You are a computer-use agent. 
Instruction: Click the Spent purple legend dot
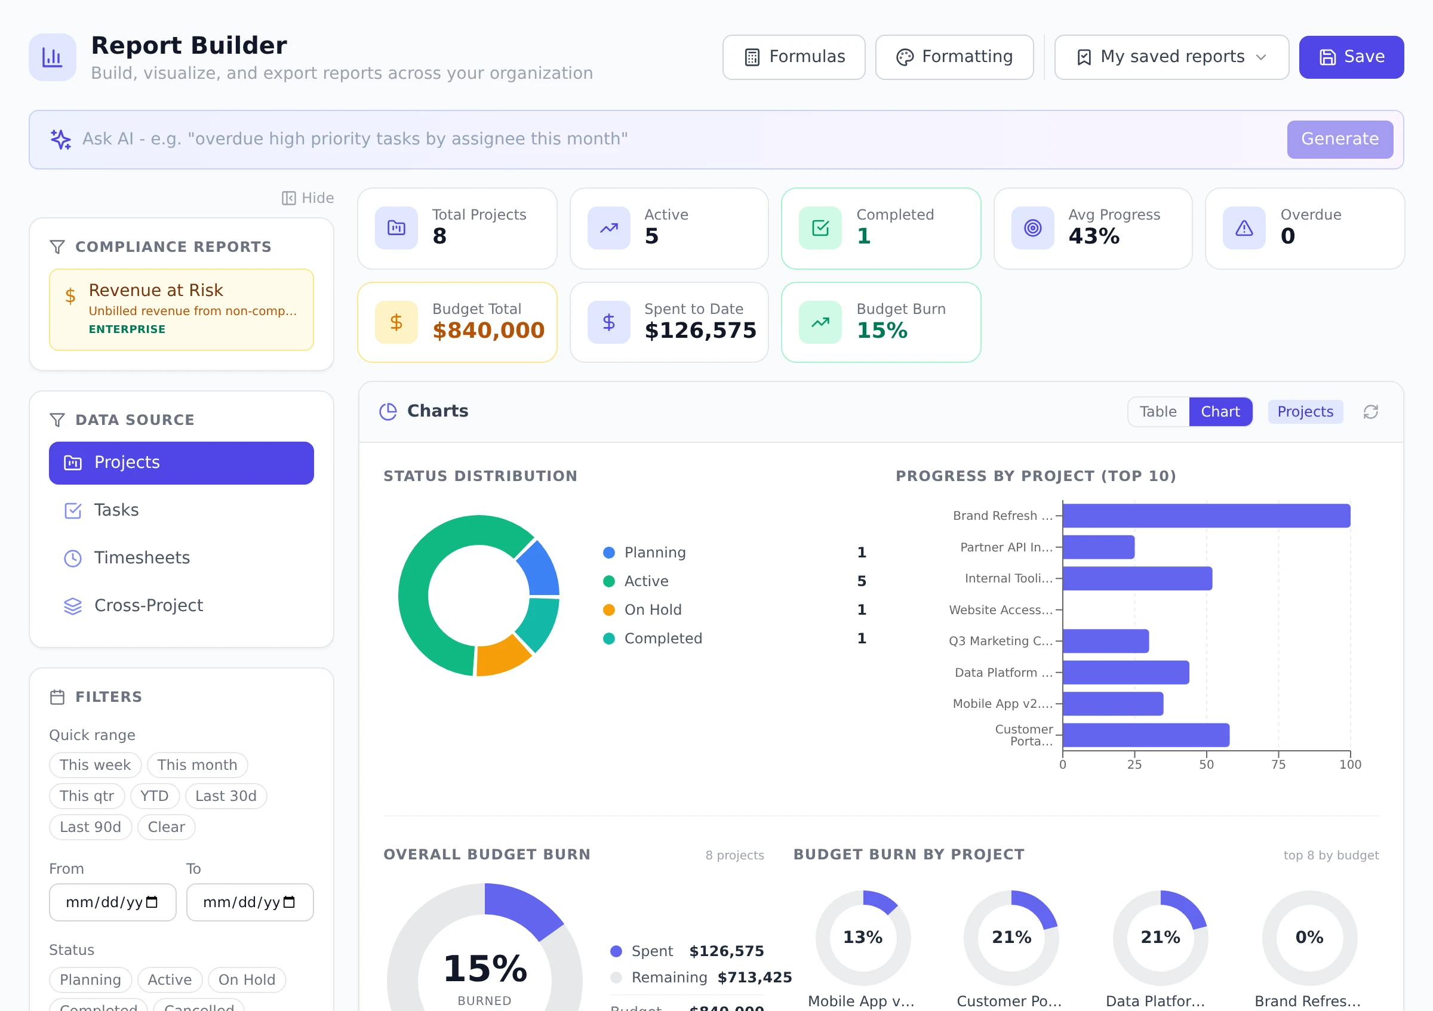616,952
